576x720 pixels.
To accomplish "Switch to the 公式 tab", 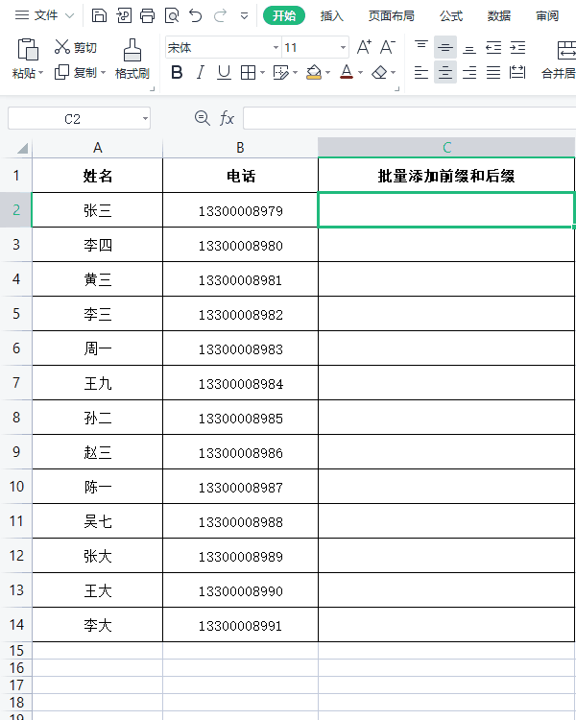I will 450,16.
